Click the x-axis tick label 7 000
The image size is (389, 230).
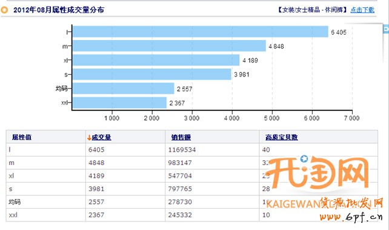[352, 118]
